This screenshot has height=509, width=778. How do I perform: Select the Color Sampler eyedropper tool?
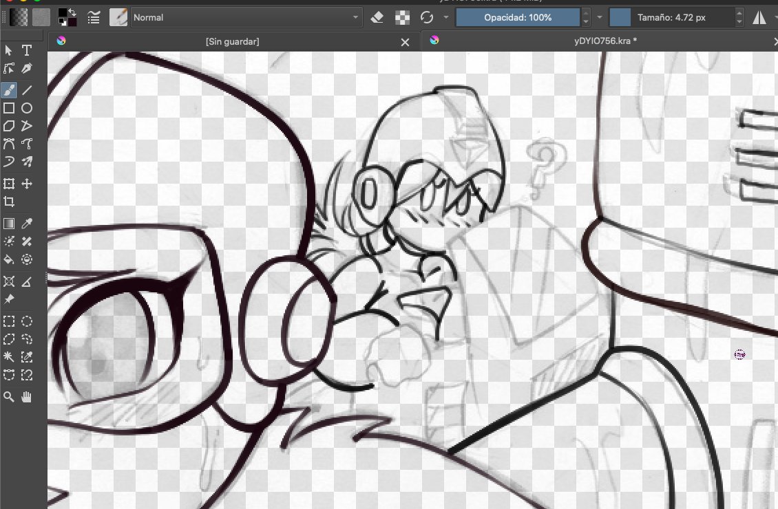coord(27,224)
